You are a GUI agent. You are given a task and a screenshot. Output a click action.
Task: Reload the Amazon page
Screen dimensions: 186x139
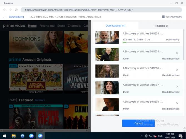[16, 10]
